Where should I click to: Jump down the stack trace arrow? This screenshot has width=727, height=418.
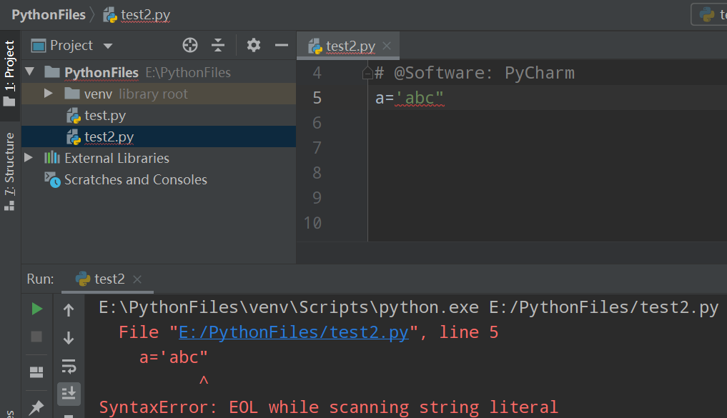[69, 338]
